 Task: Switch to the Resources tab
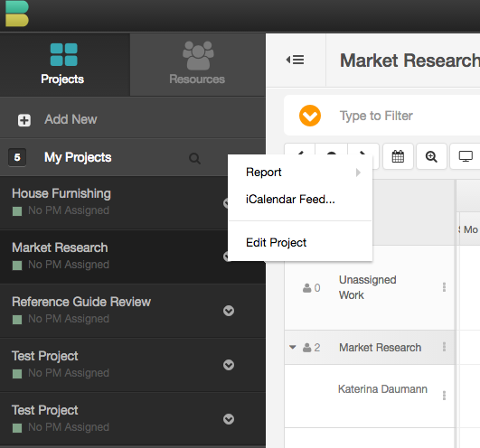coord(198,64)
